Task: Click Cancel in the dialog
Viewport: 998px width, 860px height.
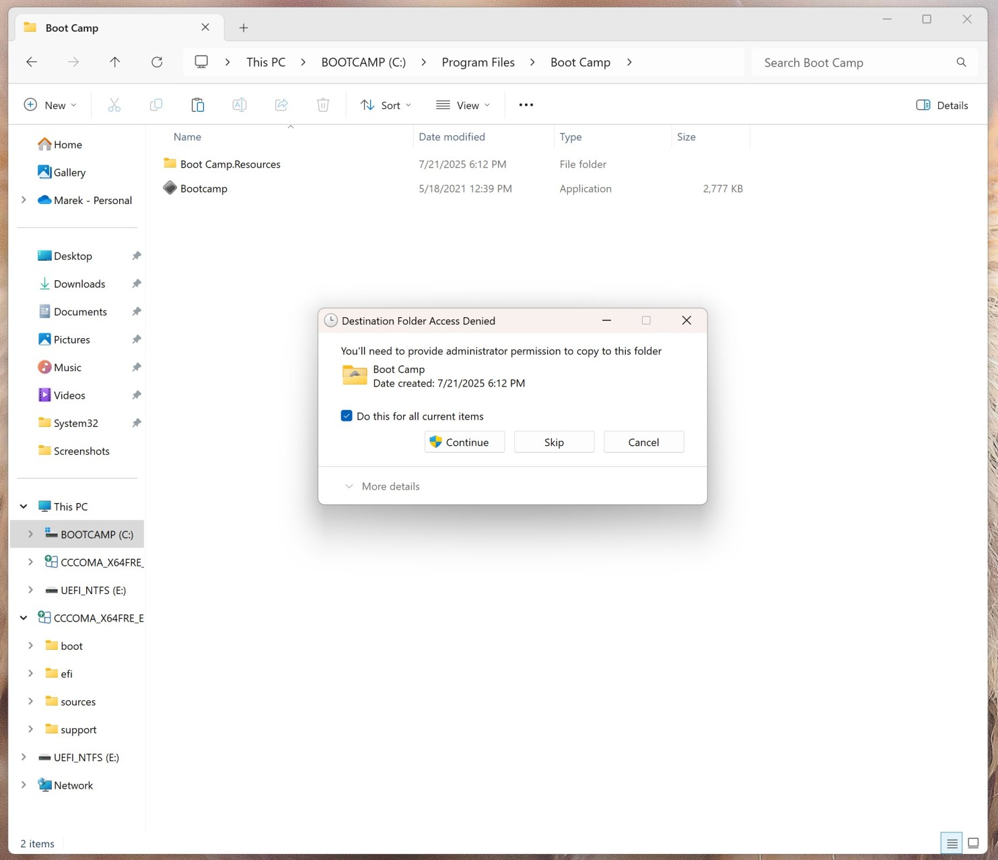Action: [643, 442]
